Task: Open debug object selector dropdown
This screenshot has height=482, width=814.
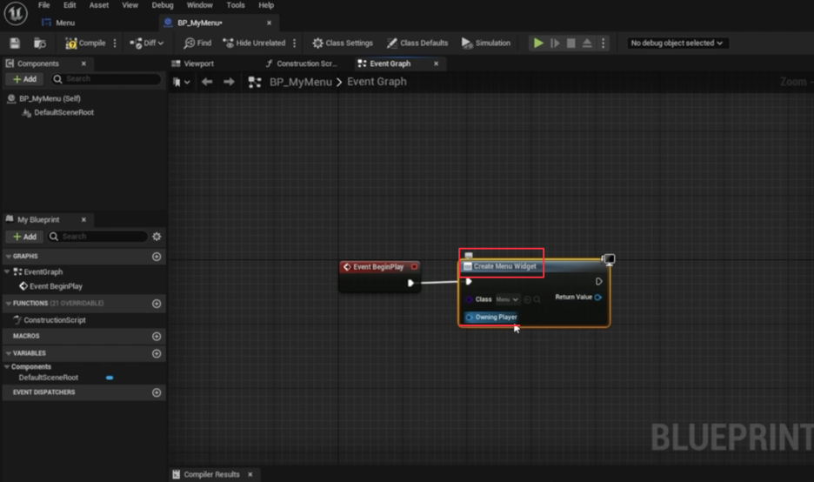Action: point(677,44)
